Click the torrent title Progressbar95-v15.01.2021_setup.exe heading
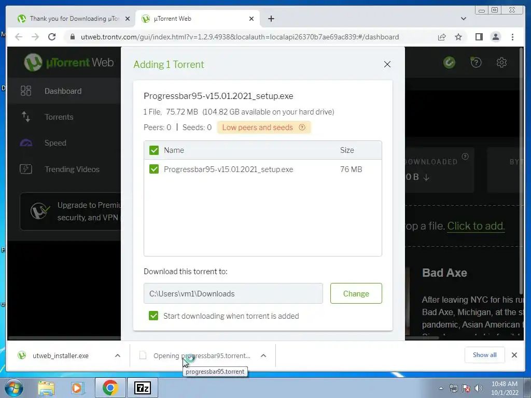Screen dimensions: 531x398 click(x=218, y=96)
